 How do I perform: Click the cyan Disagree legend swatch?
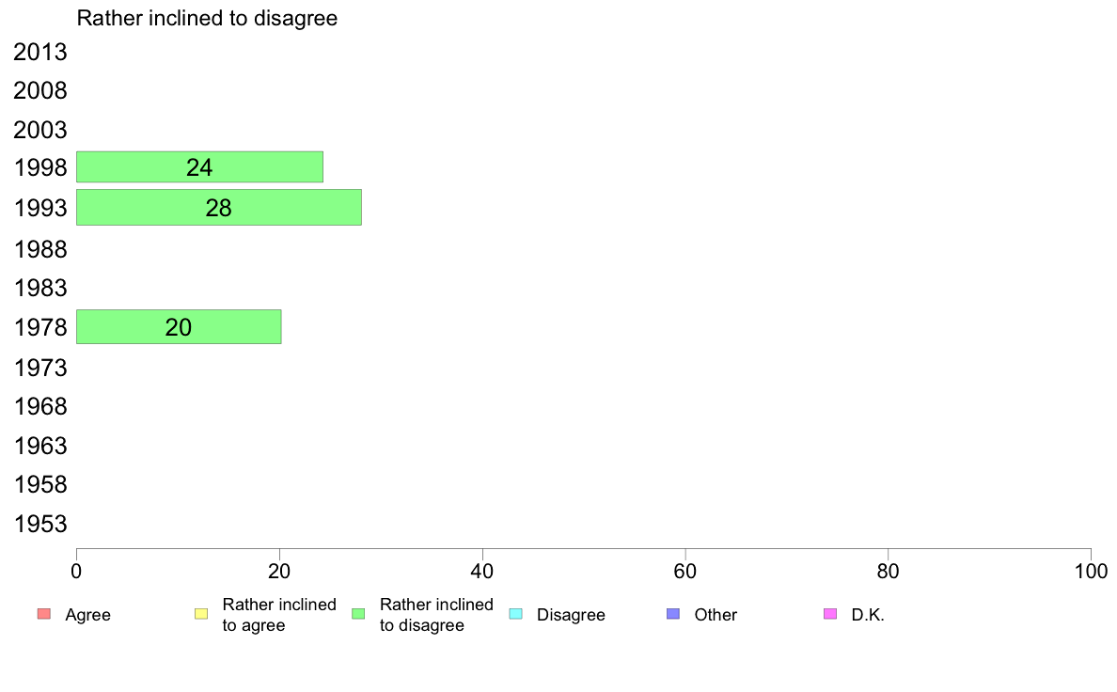click(516, 614)
